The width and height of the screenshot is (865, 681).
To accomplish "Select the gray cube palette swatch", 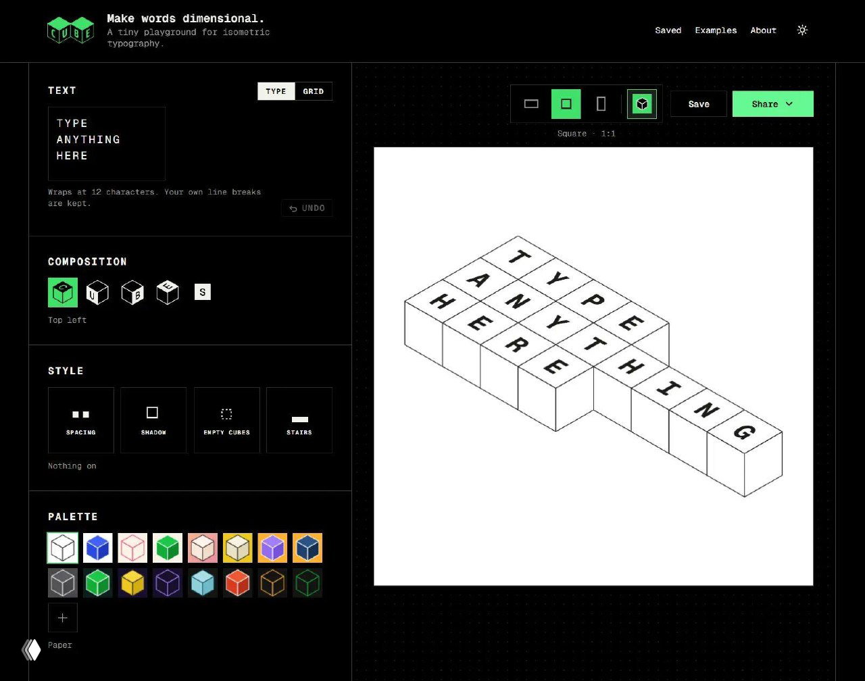I will pyautogui.click(x=63, y=582).
